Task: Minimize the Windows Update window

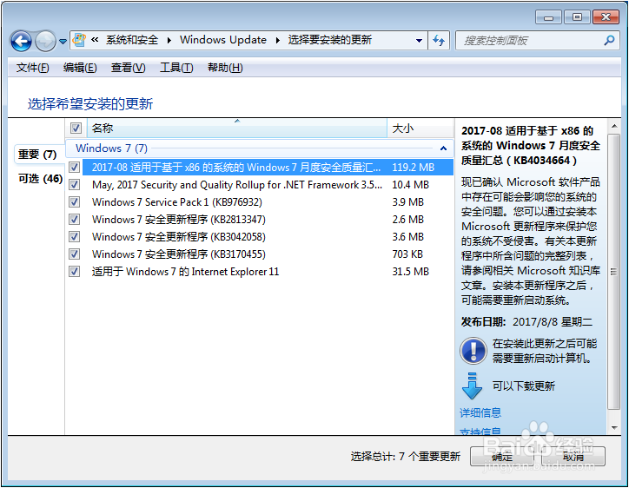Action: click(548, 17)
